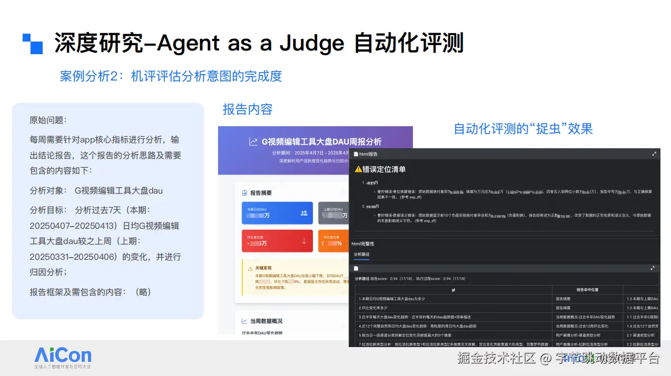This screenshot has height=376, width=671.
Task: Click the 过去半年DAU变化趋势 subheading
Action: [262, 332]
